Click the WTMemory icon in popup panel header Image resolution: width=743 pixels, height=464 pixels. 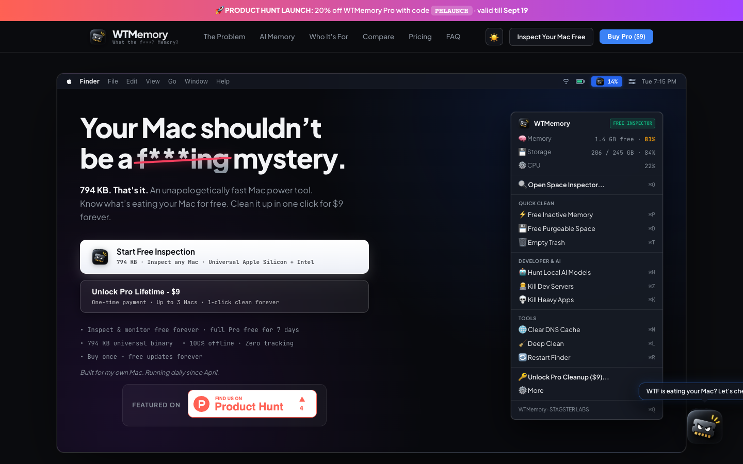(524, 123)
